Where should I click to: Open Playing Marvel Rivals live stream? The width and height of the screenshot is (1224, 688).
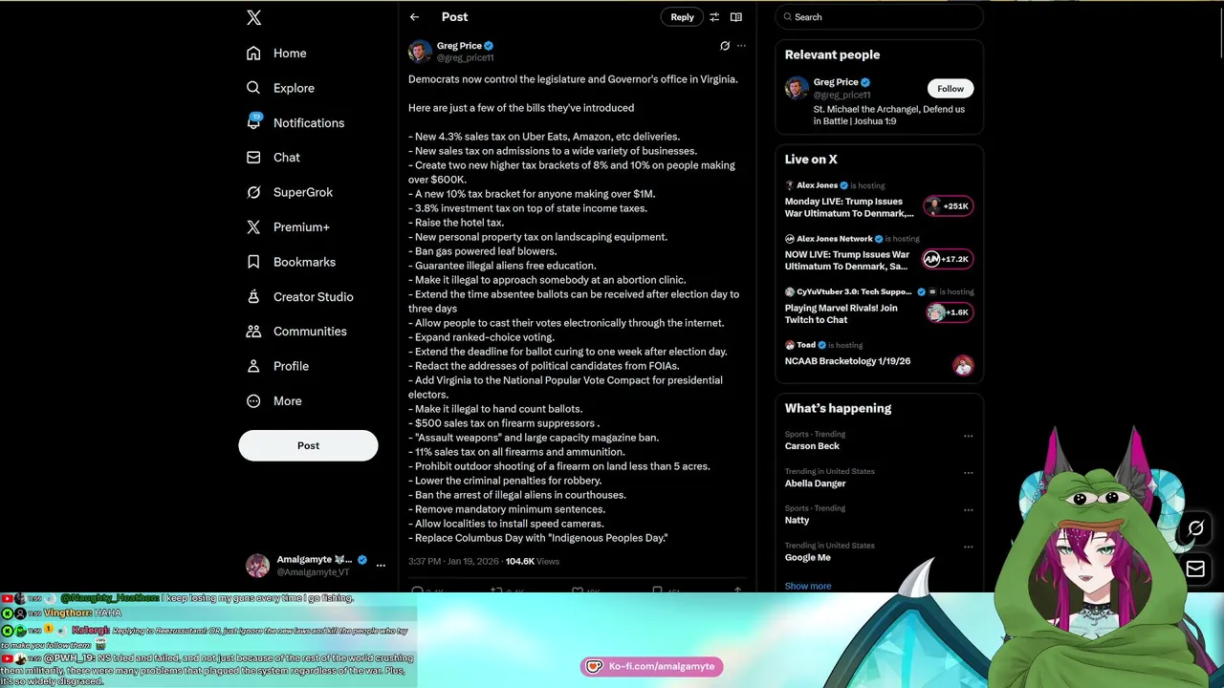click(841, 313)
